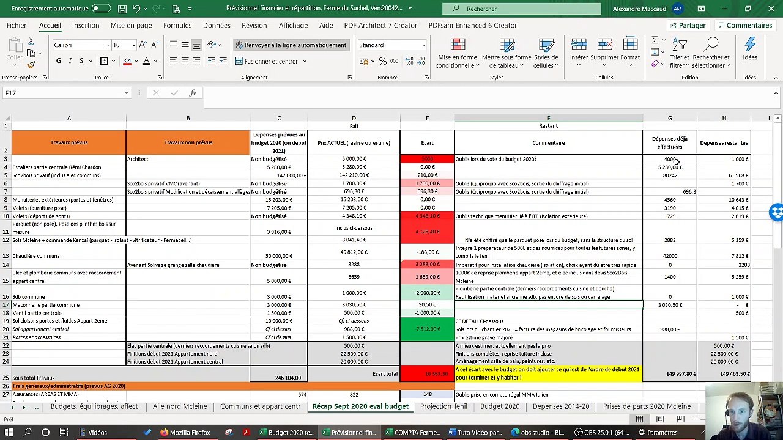Image resolution: width=783 pixels, height=440 pixels.
Task: Decrease font size with small A icon
Action: coord(154,45)
